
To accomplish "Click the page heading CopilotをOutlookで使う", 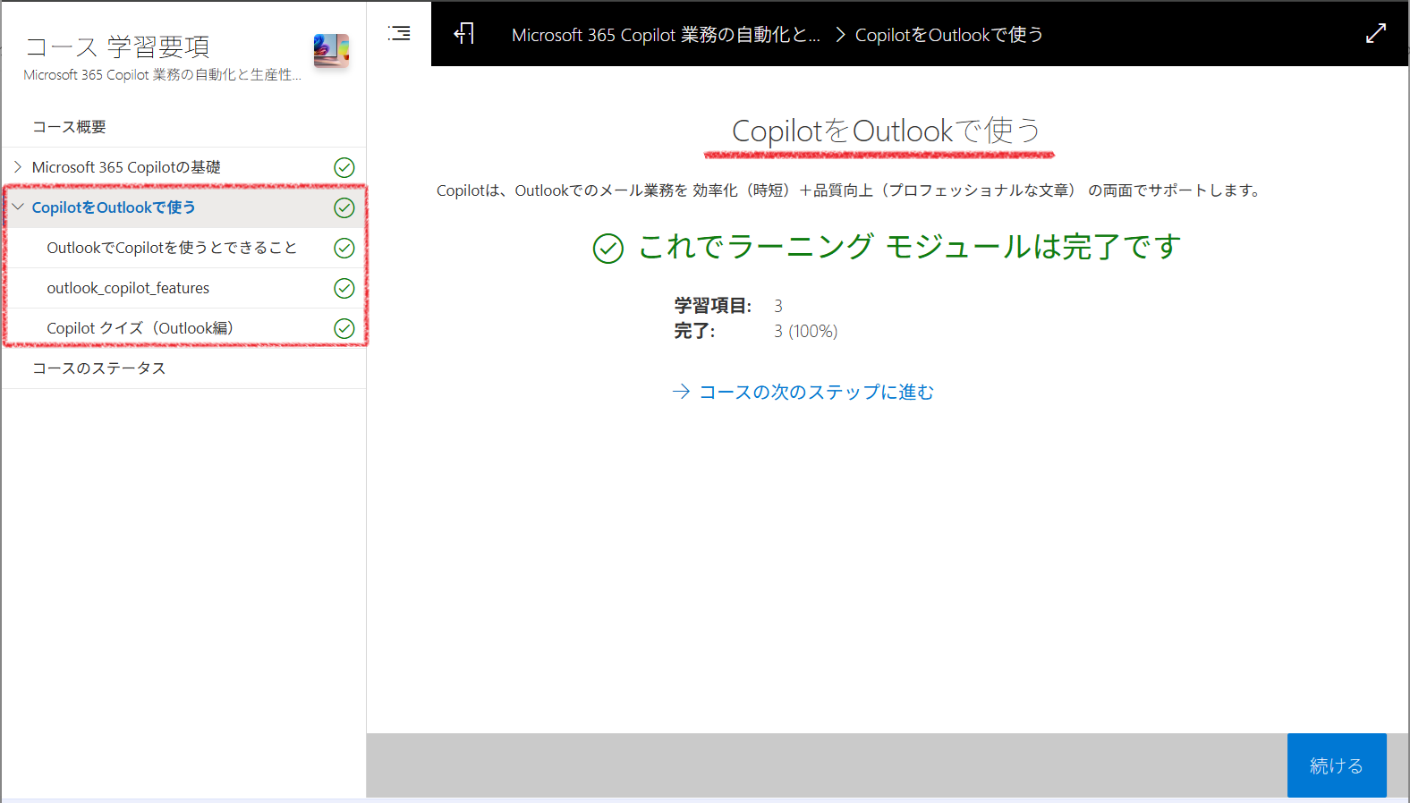I will [886, 131].
